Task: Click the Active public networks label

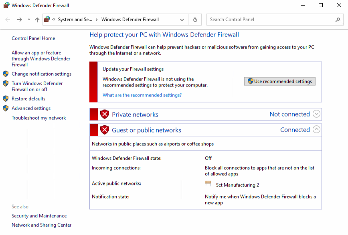Action: (x=116, y=183)
